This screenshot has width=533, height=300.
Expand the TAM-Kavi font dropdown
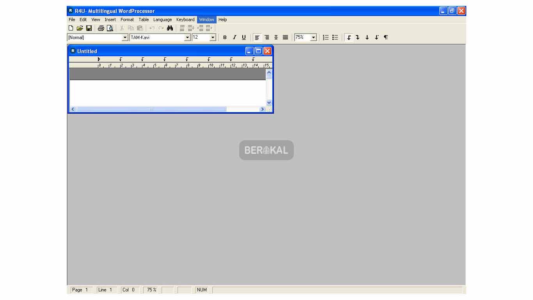(x=188, y=37)
